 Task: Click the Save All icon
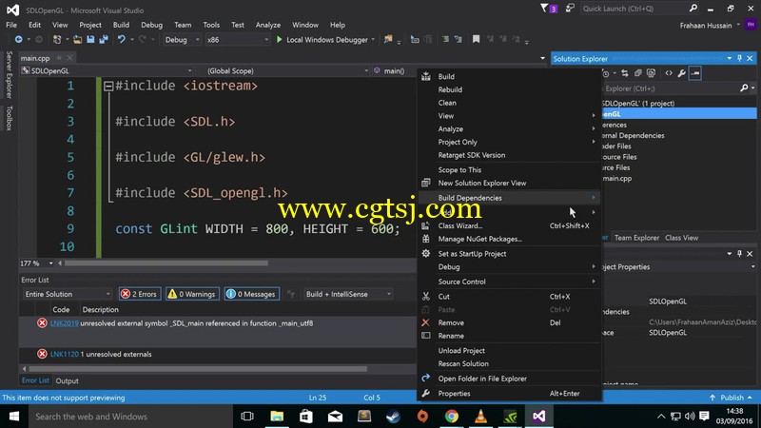(104, 39)
